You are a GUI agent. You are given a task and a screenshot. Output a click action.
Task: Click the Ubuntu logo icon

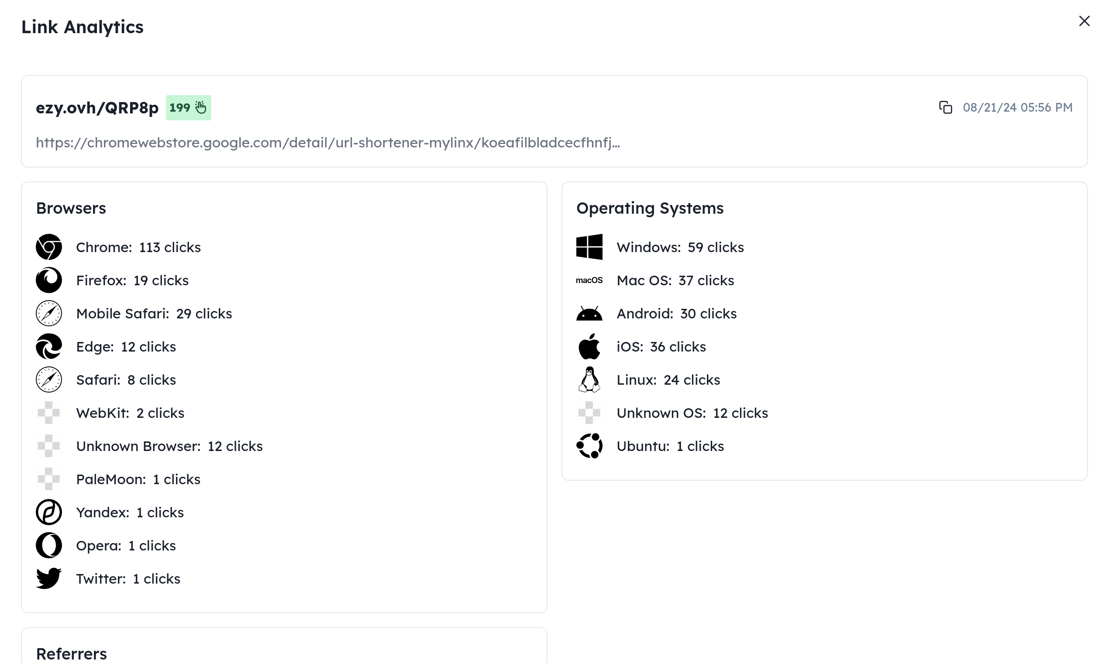[589, 445]
